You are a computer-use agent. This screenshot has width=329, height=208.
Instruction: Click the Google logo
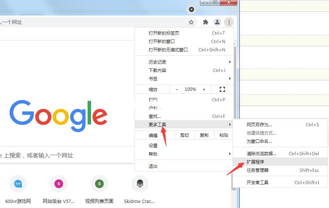58,116
